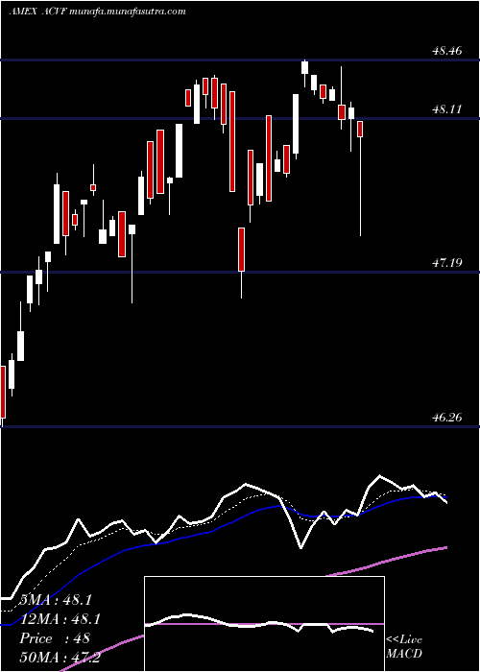The width and height of the screenshot is (480, 672).
Task: Click the 47.19 price level label
Action: click(x=447, y=263)
